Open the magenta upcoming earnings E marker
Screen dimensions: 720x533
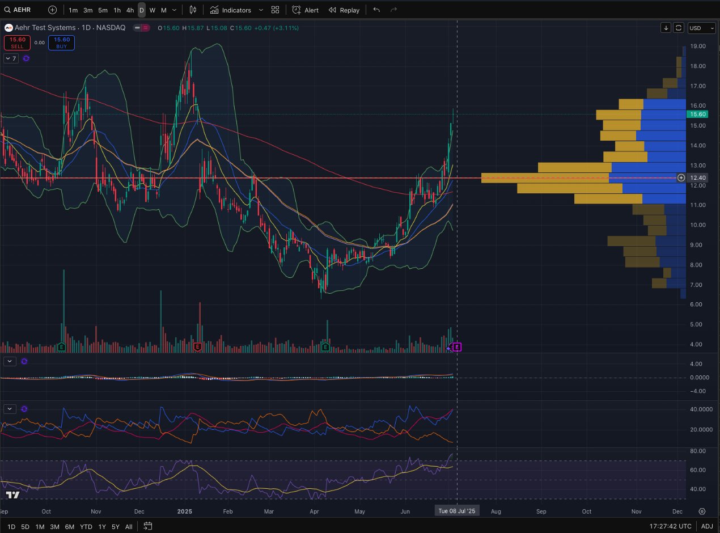click(458, 346)
